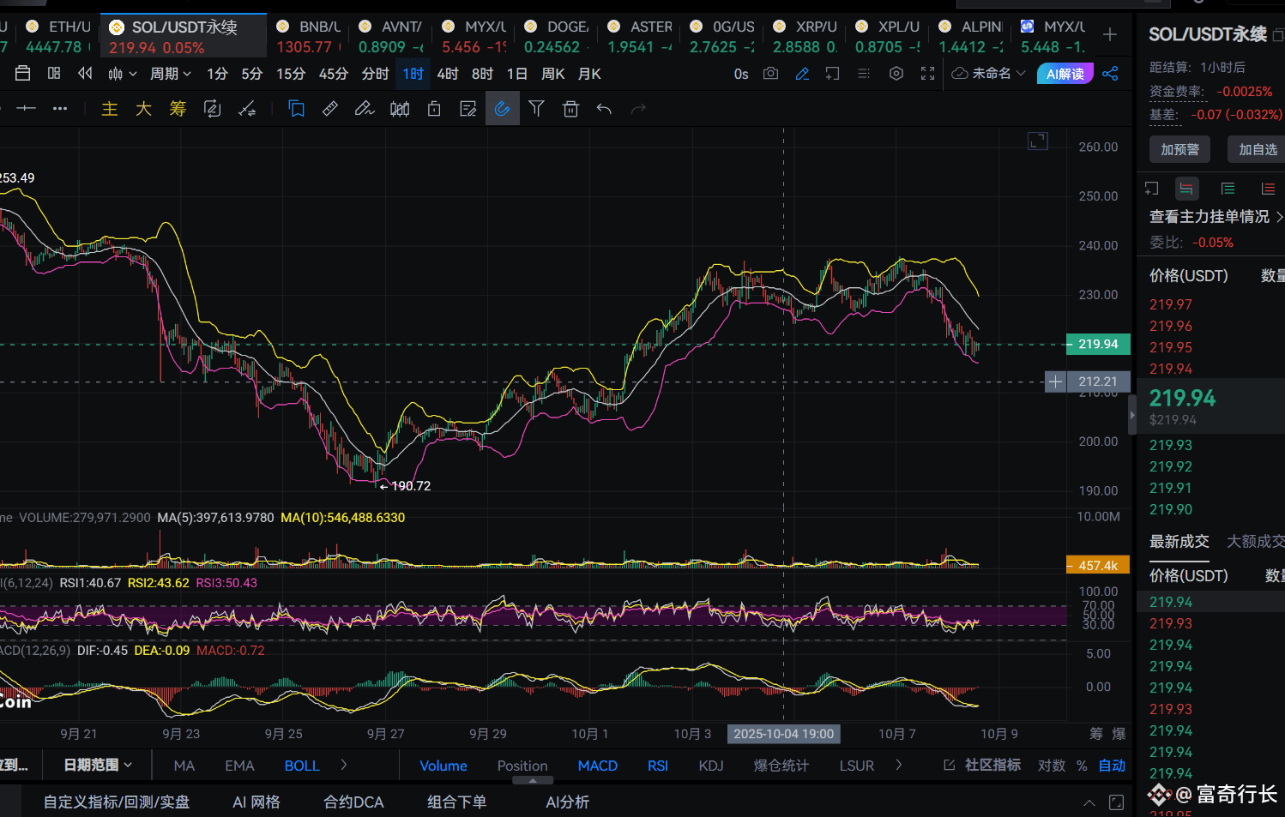The image size is (1285, 817).
Task: Enter fullscreen with the expand-corners icon
Action: [927, 74]
